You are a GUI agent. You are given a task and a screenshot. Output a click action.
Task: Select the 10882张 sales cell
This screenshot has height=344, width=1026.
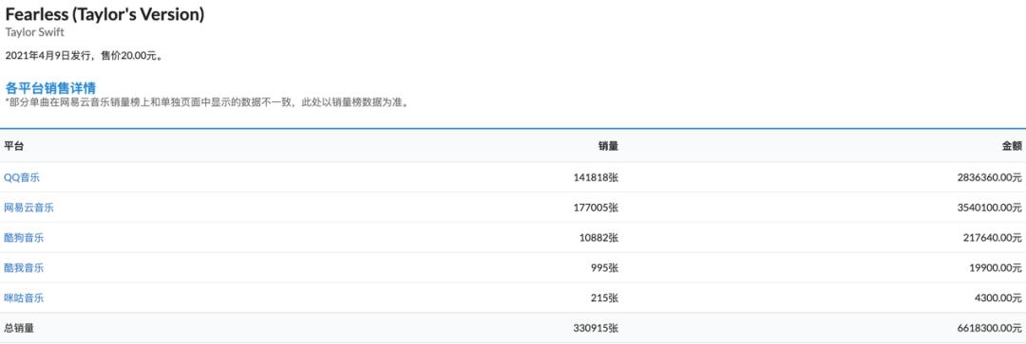pos(599,238)
